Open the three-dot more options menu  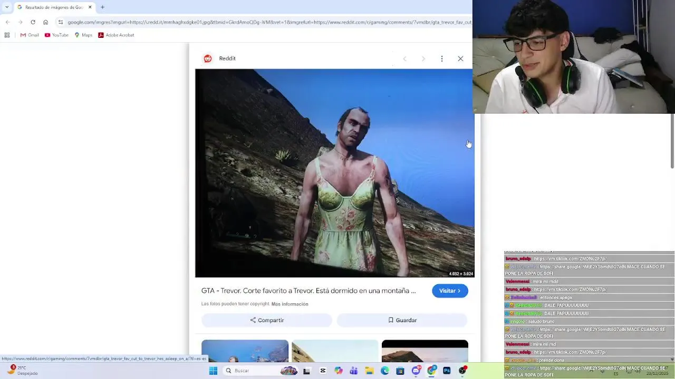pos(442,58)
